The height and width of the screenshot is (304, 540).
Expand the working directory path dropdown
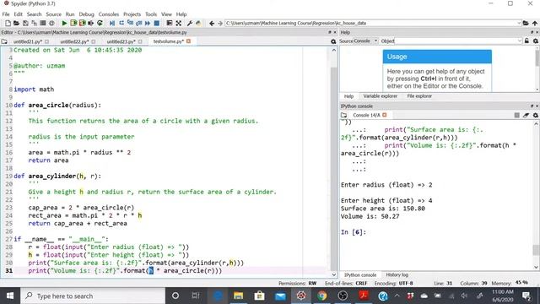tap(519, 23)
